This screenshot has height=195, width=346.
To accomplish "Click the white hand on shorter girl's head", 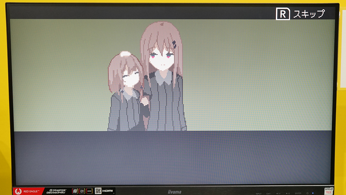I will (125, 54).
